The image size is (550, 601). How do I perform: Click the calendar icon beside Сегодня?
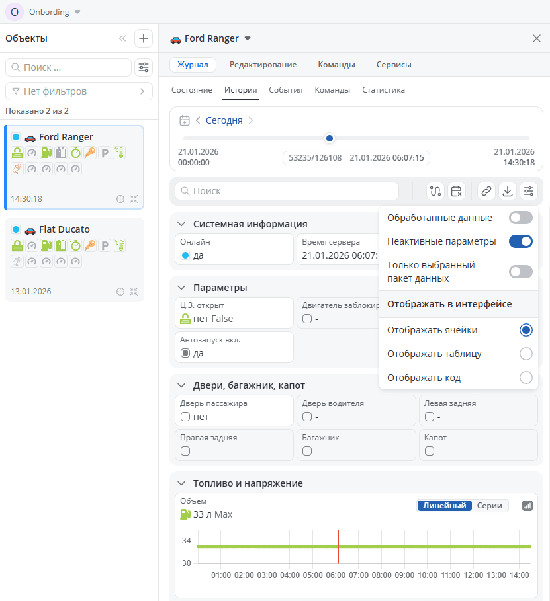pos(185,120)
